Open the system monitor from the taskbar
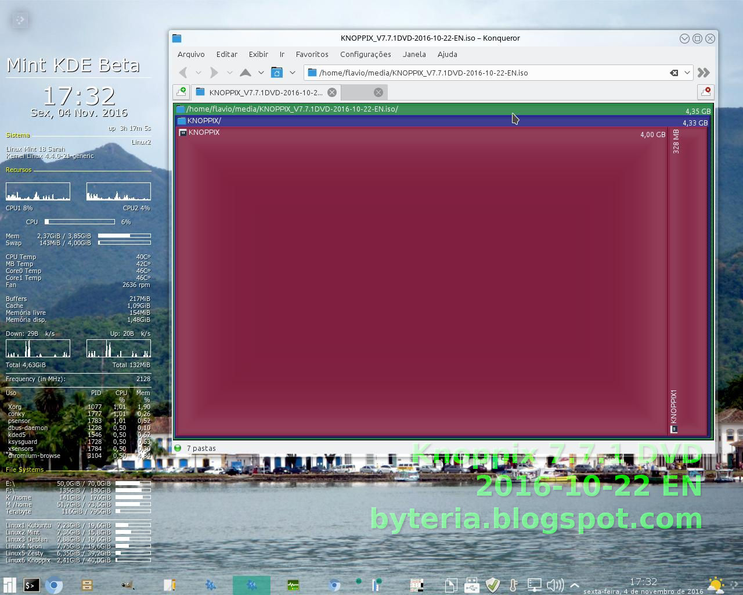Image resolution: width=743 pixels, height=595 pixels. 293,585
